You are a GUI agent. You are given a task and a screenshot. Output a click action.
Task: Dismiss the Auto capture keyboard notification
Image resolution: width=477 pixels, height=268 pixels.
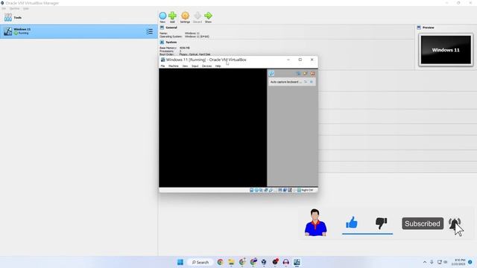tap(312, 82)
